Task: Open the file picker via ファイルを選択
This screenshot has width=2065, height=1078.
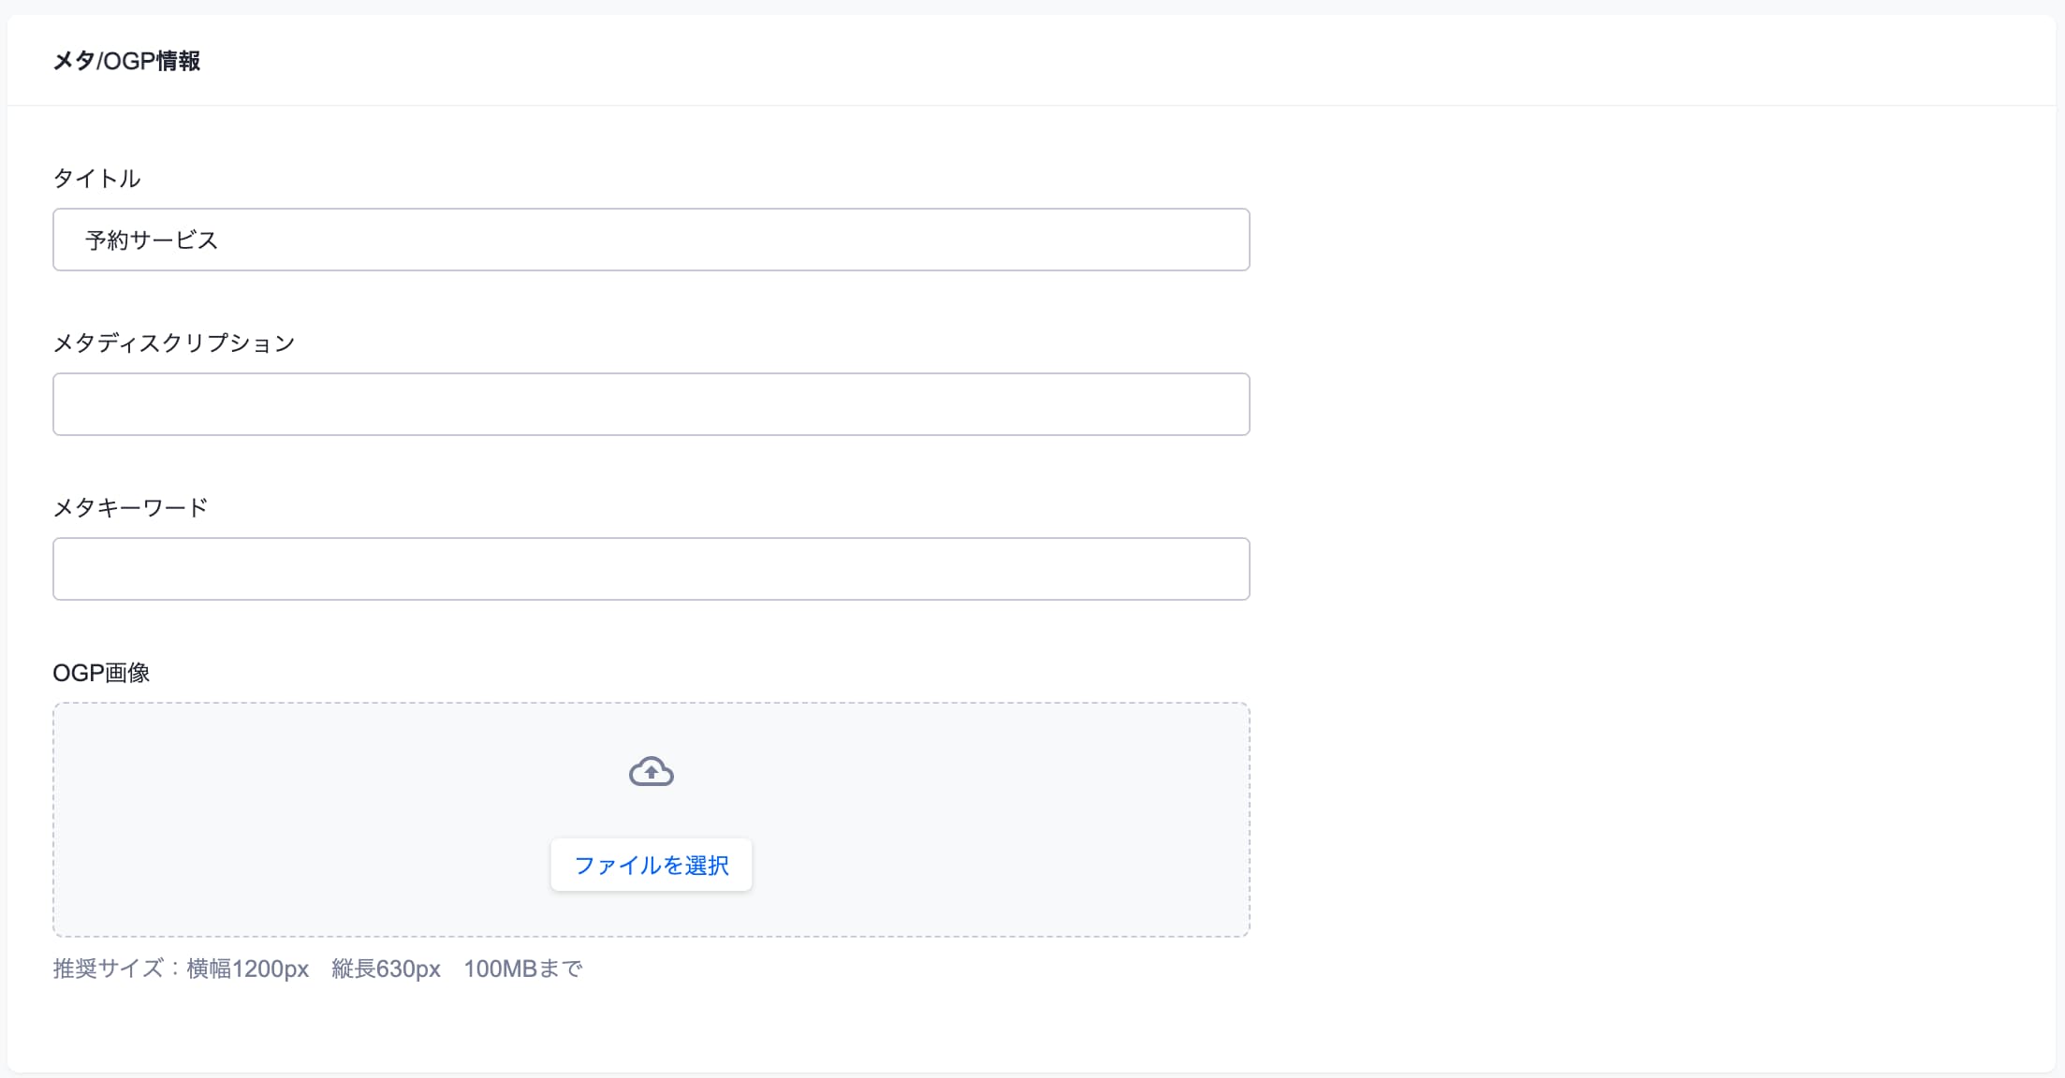Action: click(x=652, y=865)
